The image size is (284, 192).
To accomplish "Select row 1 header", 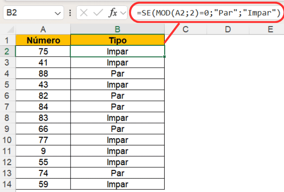I will 7,41.
